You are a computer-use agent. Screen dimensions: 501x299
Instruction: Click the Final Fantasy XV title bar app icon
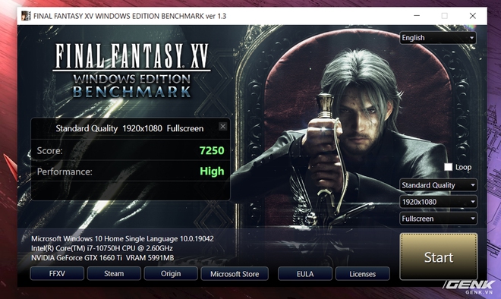click(x=26, y=16)
